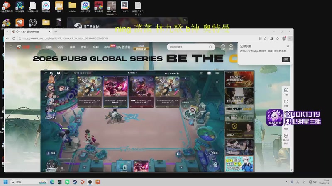The width and height of the screenshot is (332, 186).
Task: Open the 鱼吧 navigation tab
Action: tap(96, 47)
